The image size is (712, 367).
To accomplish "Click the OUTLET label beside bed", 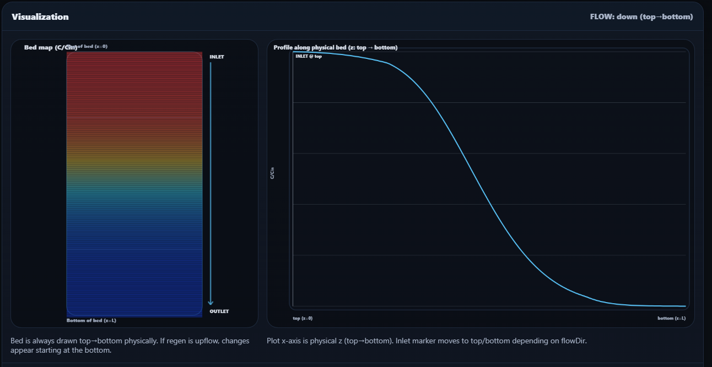I will (x=219, y=311).
